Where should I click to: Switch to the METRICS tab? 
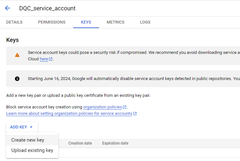click(x=115, y=22)
